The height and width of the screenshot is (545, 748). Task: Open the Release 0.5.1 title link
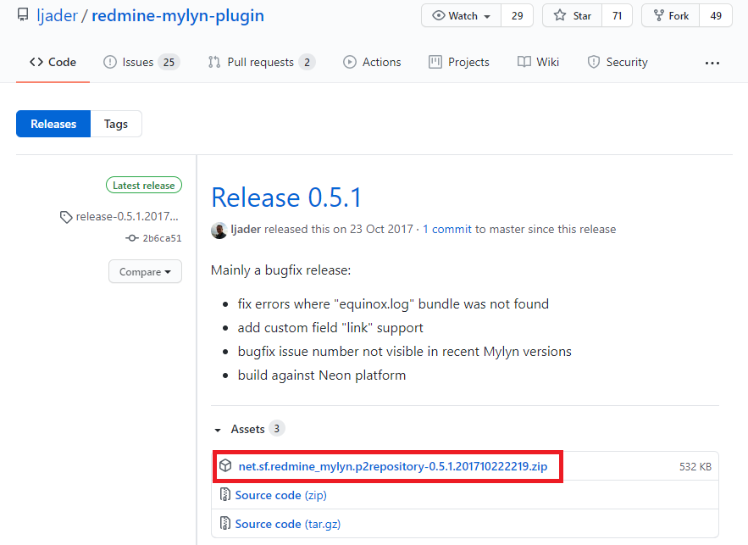point(286,197)
